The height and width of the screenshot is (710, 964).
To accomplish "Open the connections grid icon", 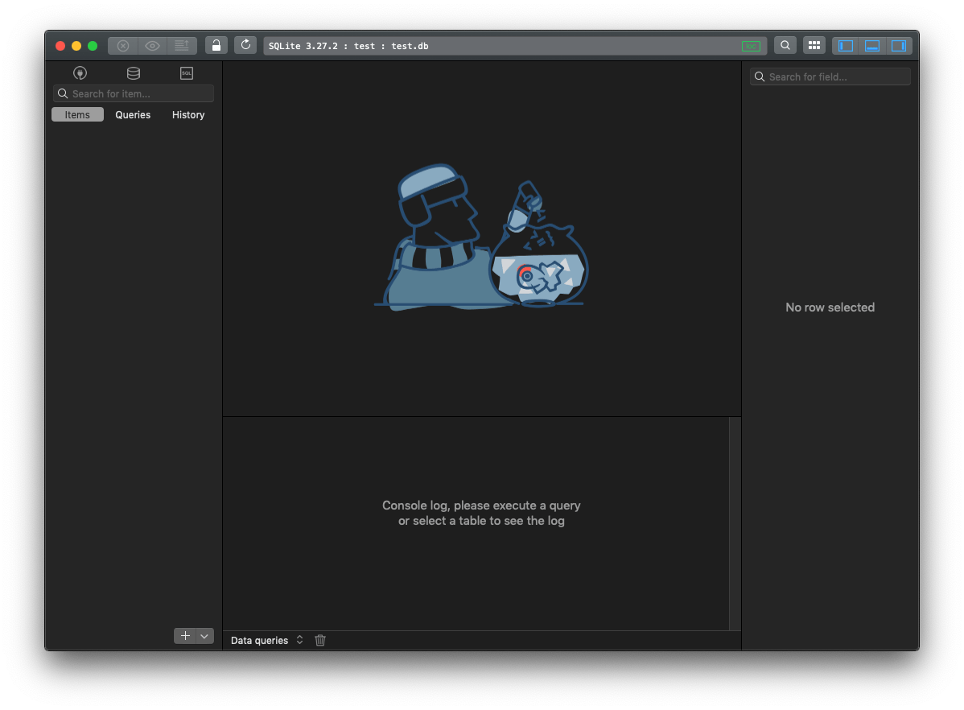I will (x=814, y=46).
